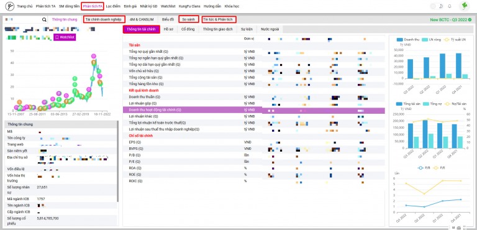
Task: Select Nước ngoài sub-tab
Action: pos(270,29)
